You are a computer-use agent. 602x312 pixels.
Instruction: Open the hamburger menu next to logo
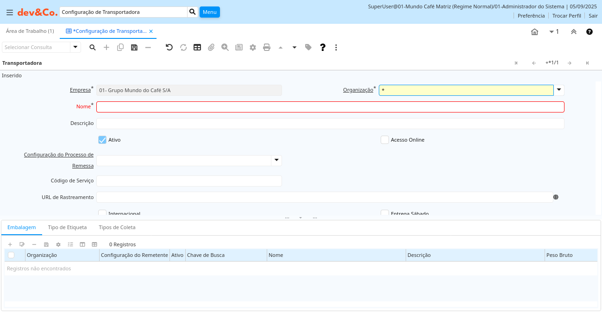coord(10,12)
